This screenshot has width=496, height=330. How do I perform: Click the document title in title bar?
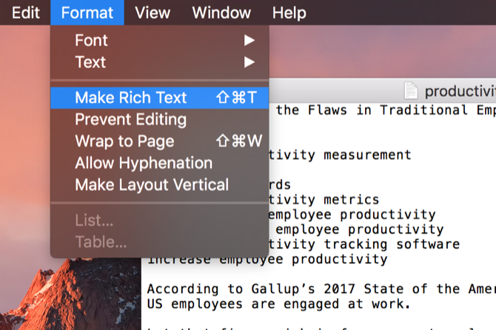click(459, 91)
